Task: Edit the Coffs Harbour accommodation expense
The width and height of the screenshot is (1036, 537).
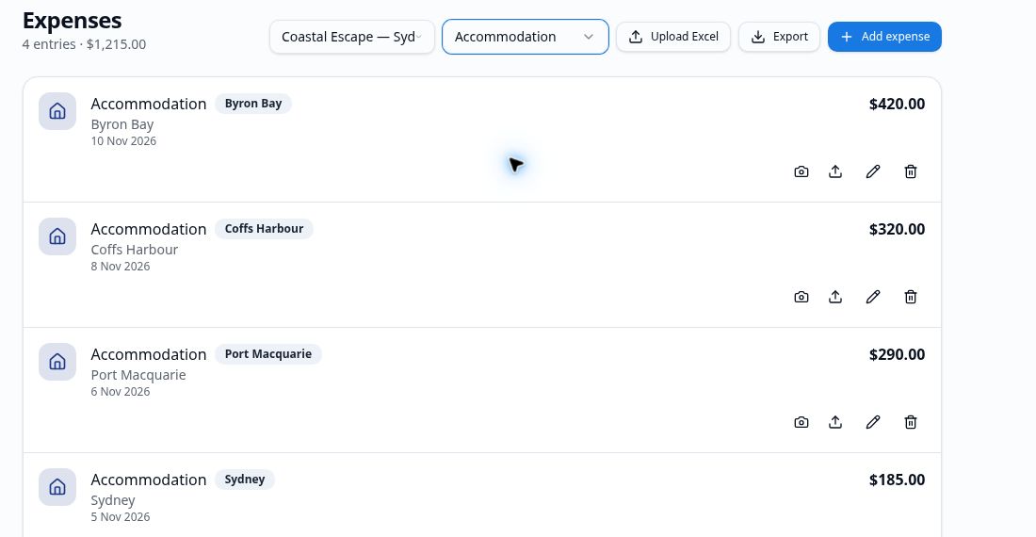Action: tap(873, 297)
